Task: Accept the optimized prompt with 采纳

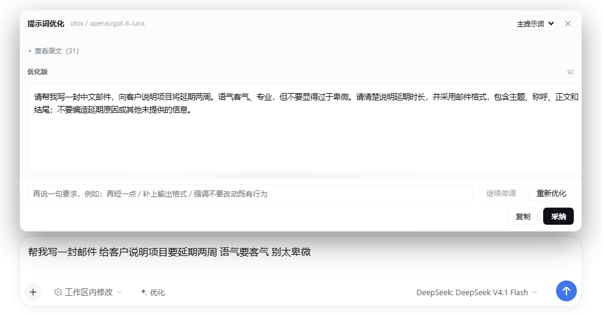Action: click(558, 216)
